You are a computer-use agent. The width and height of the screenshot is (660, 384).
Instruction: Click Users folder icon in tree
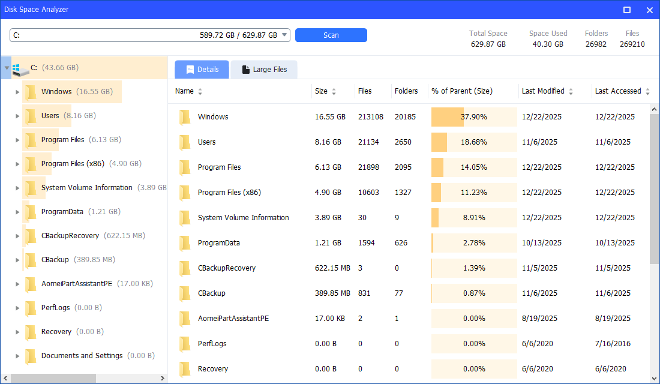(31, 116)
